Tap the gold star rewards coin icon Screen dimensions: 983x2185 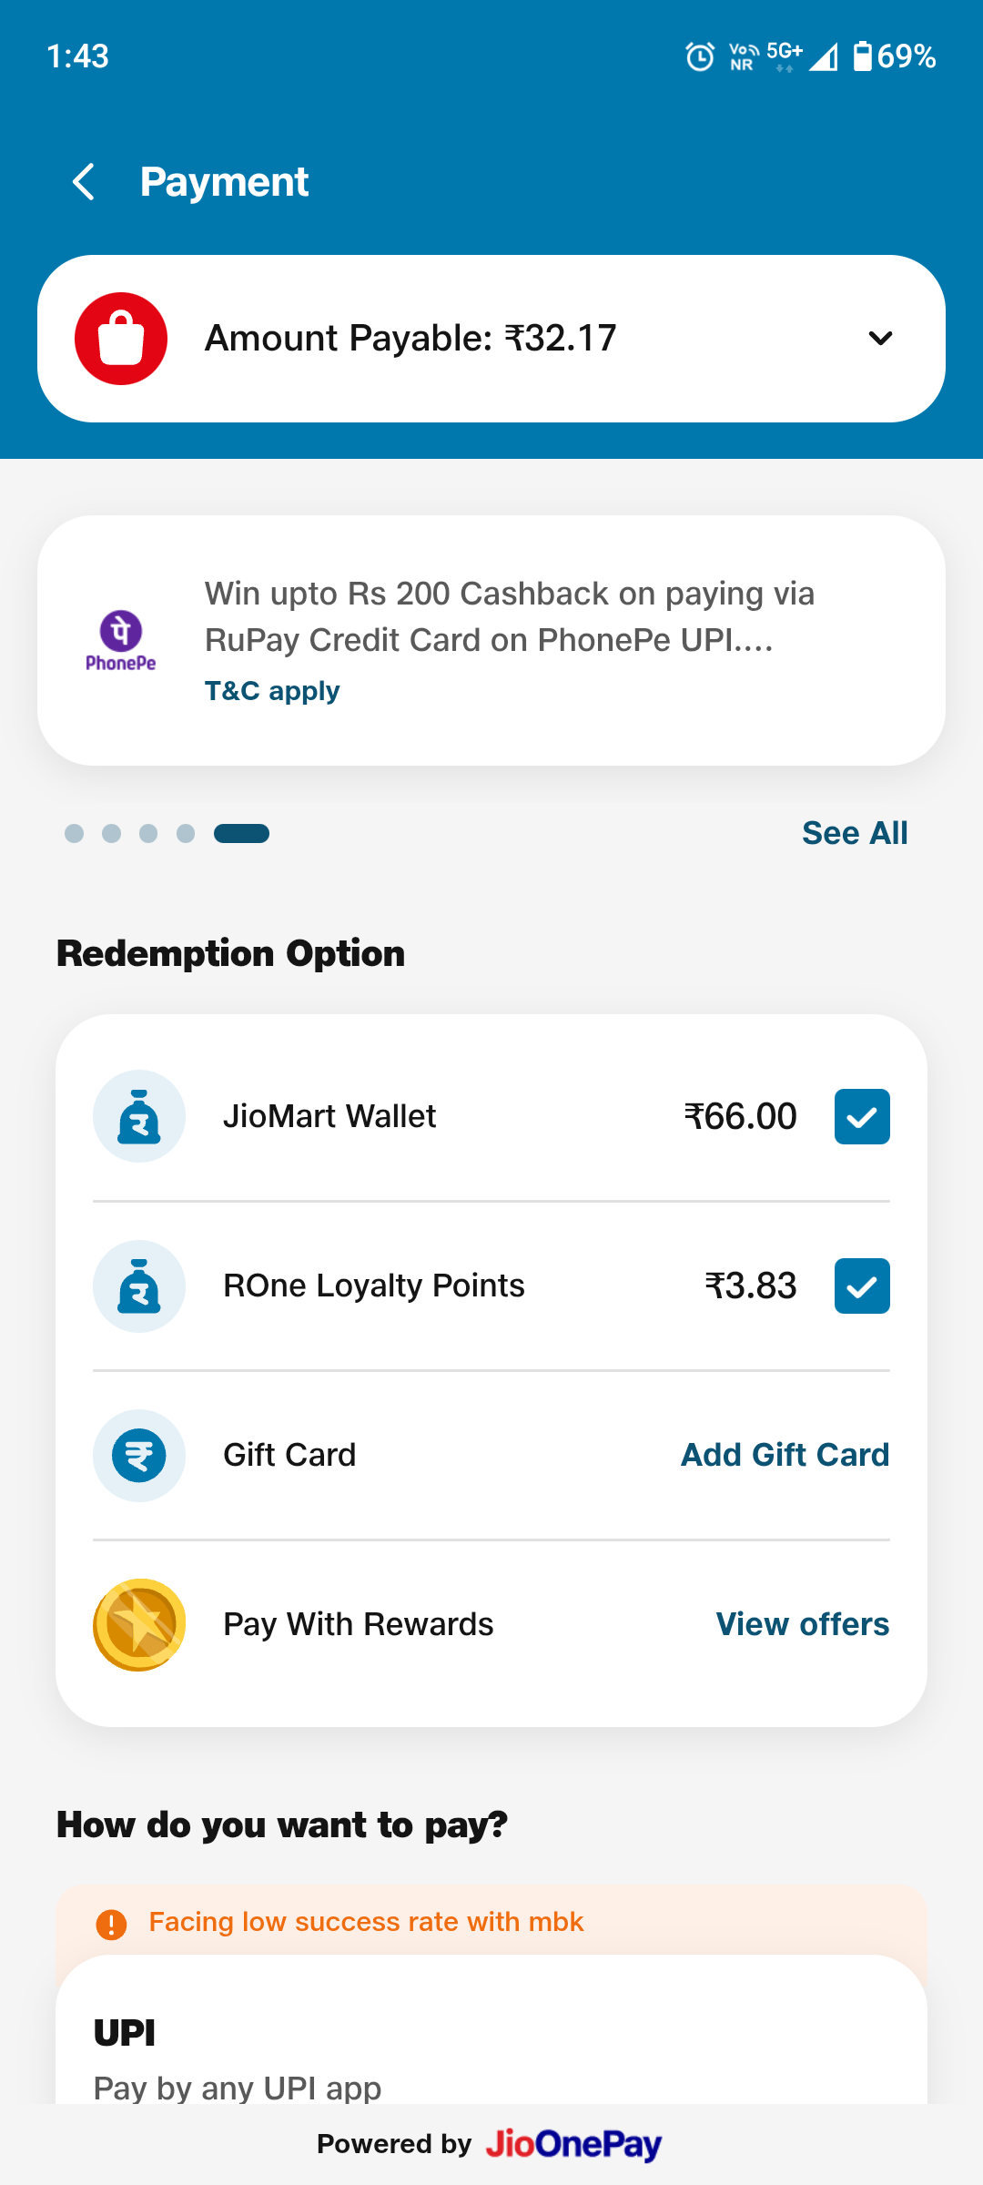pyautogui.click(x=139, y=1624)
